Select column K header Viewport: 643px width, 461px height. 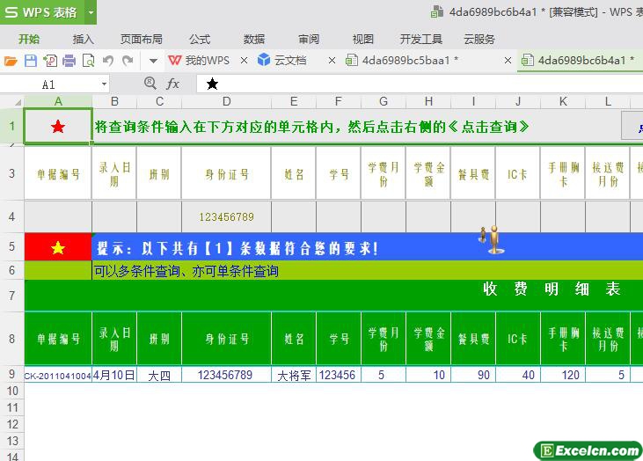[563, 101]
